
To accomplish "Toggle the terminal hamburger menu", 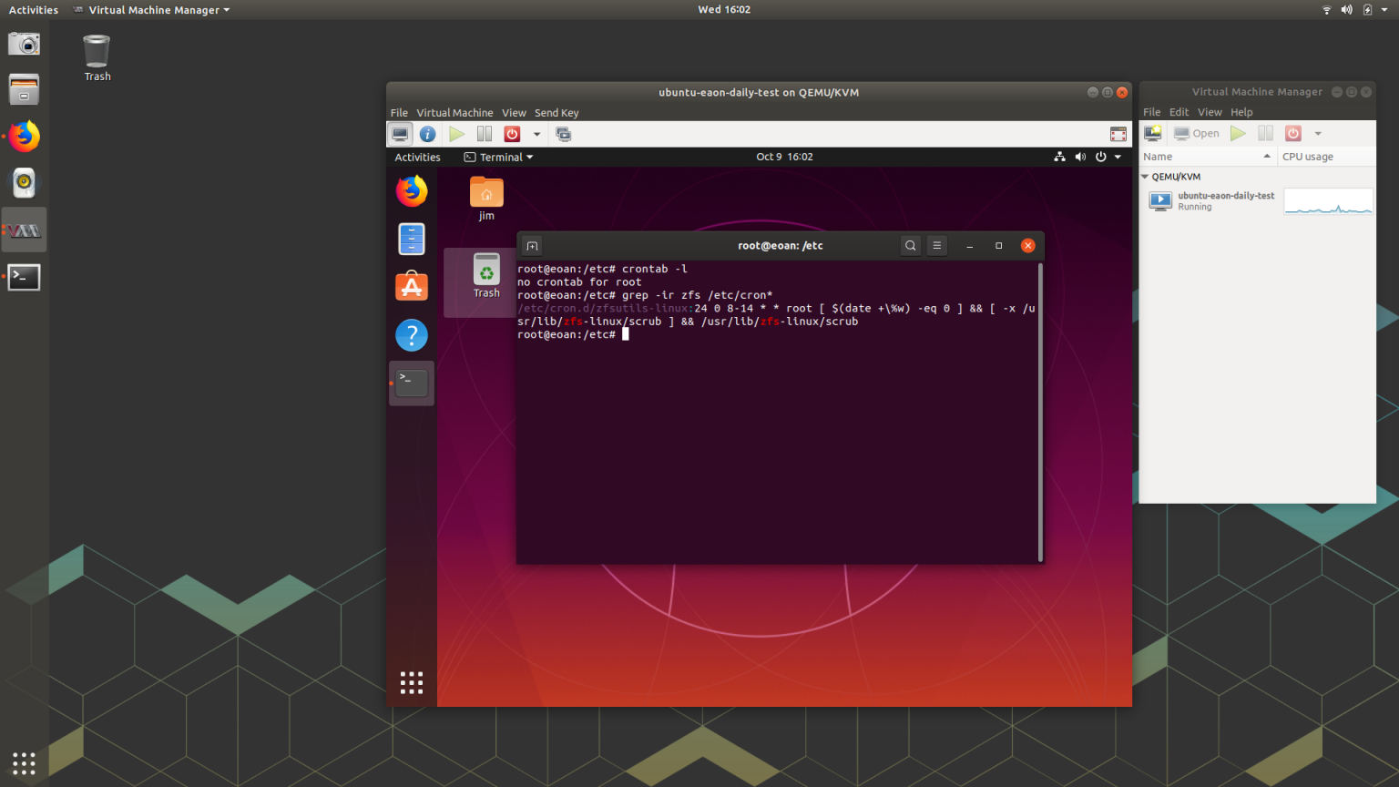I will point(936,245).
